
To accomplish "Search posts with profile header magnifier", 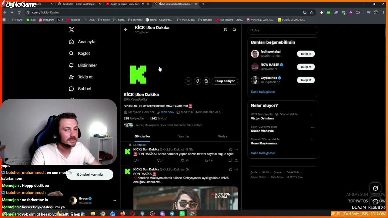I will (x=234, y=30).
